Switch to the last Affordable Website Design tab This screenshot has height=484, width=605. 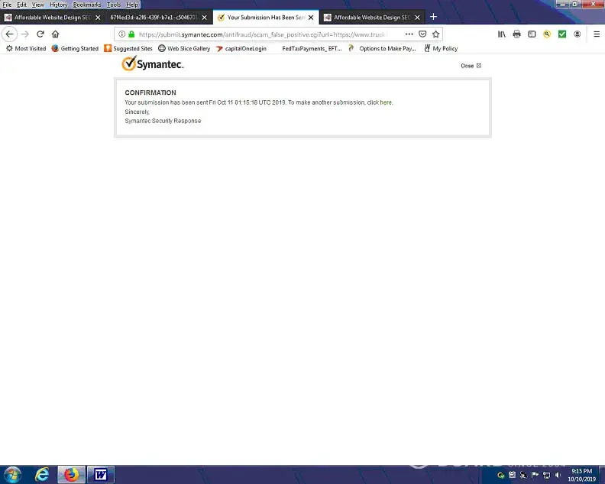point(372,18)
